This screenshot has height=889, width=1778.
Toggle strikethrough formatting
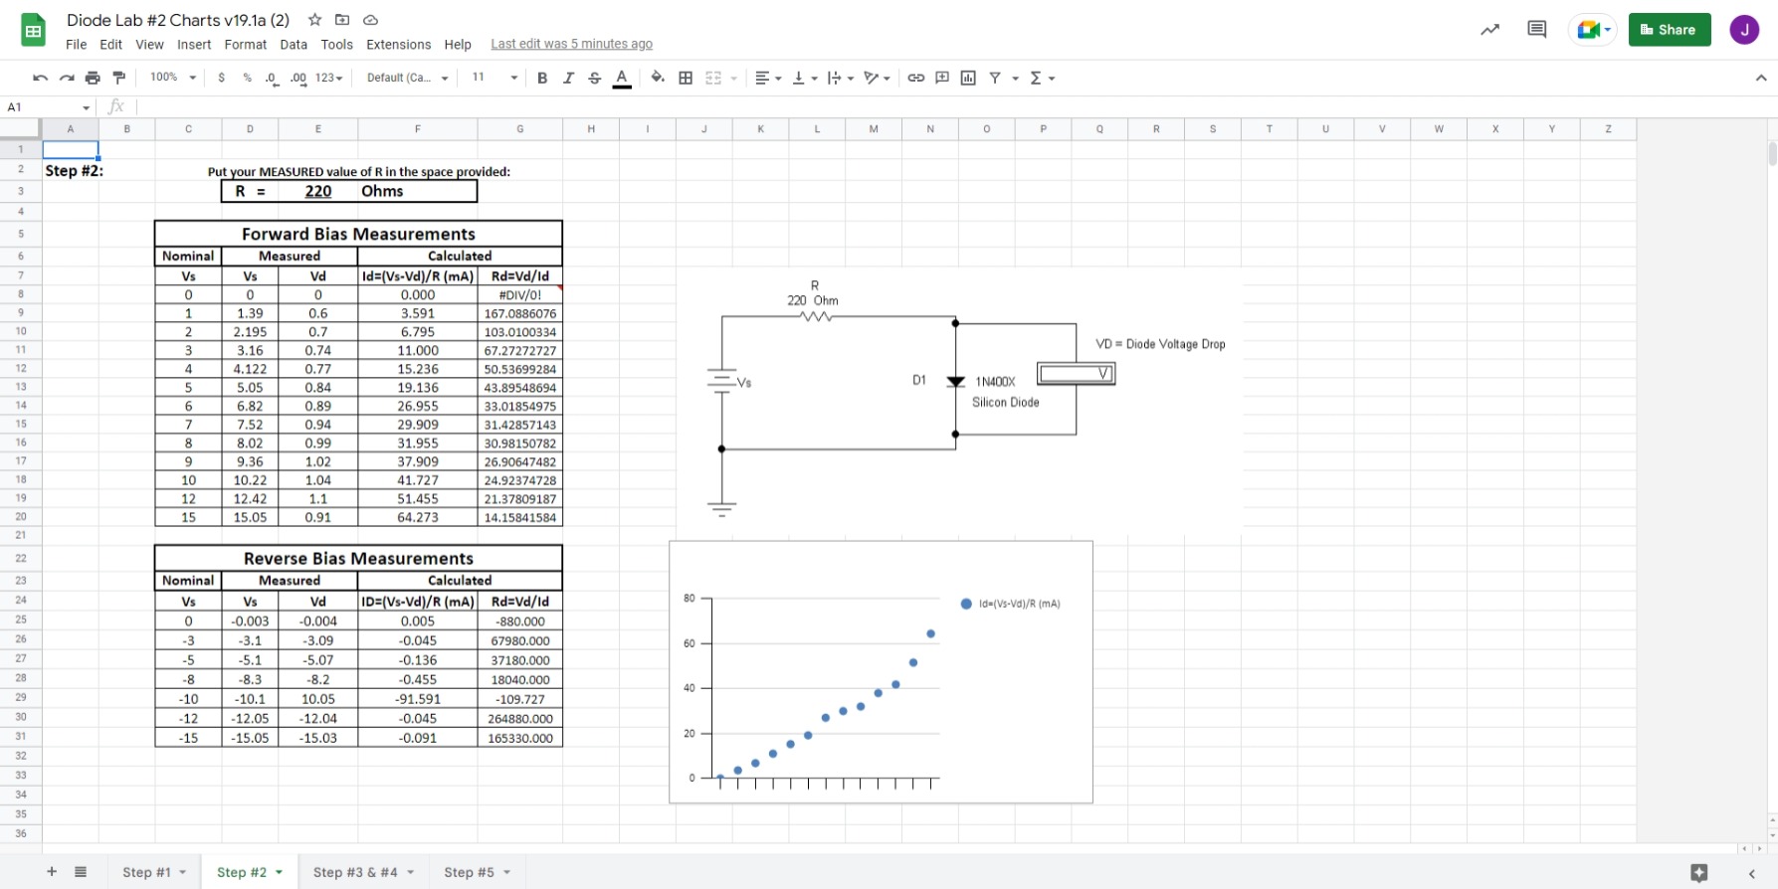(x=595, y=78)
